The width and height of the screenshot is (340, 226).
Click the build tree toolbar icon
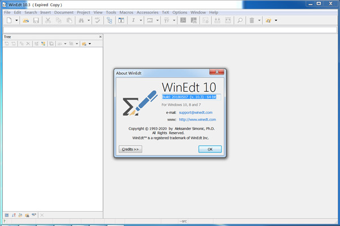point(228,20)
